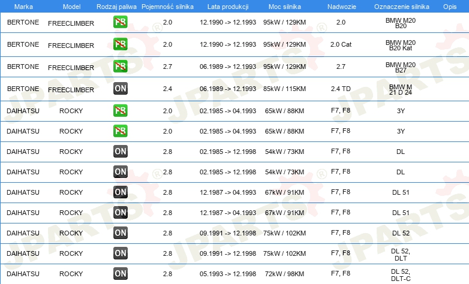Click the petrol icon for BMW M20 B27 row
The width and height of the screenshot is (469, 284).
click(x=120, y=67)
